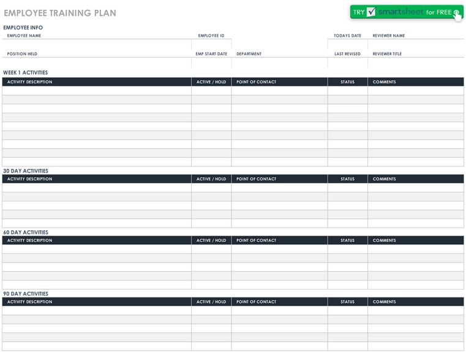Click the Employee Name input field
Screen dimensions: 466x352
(97, 45)
